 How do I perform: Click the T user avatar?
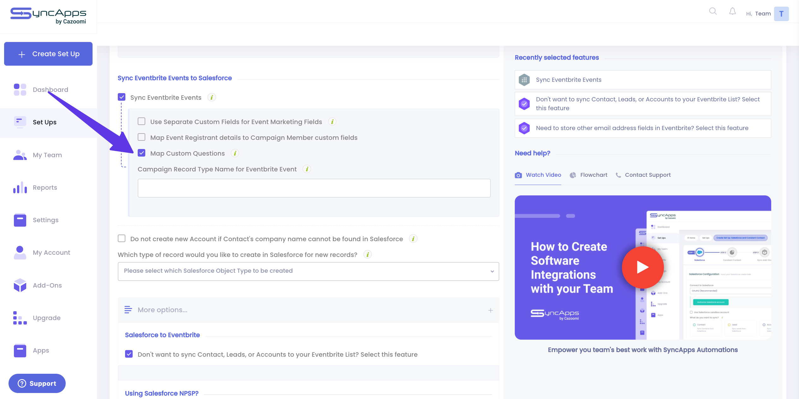(781, 14)
